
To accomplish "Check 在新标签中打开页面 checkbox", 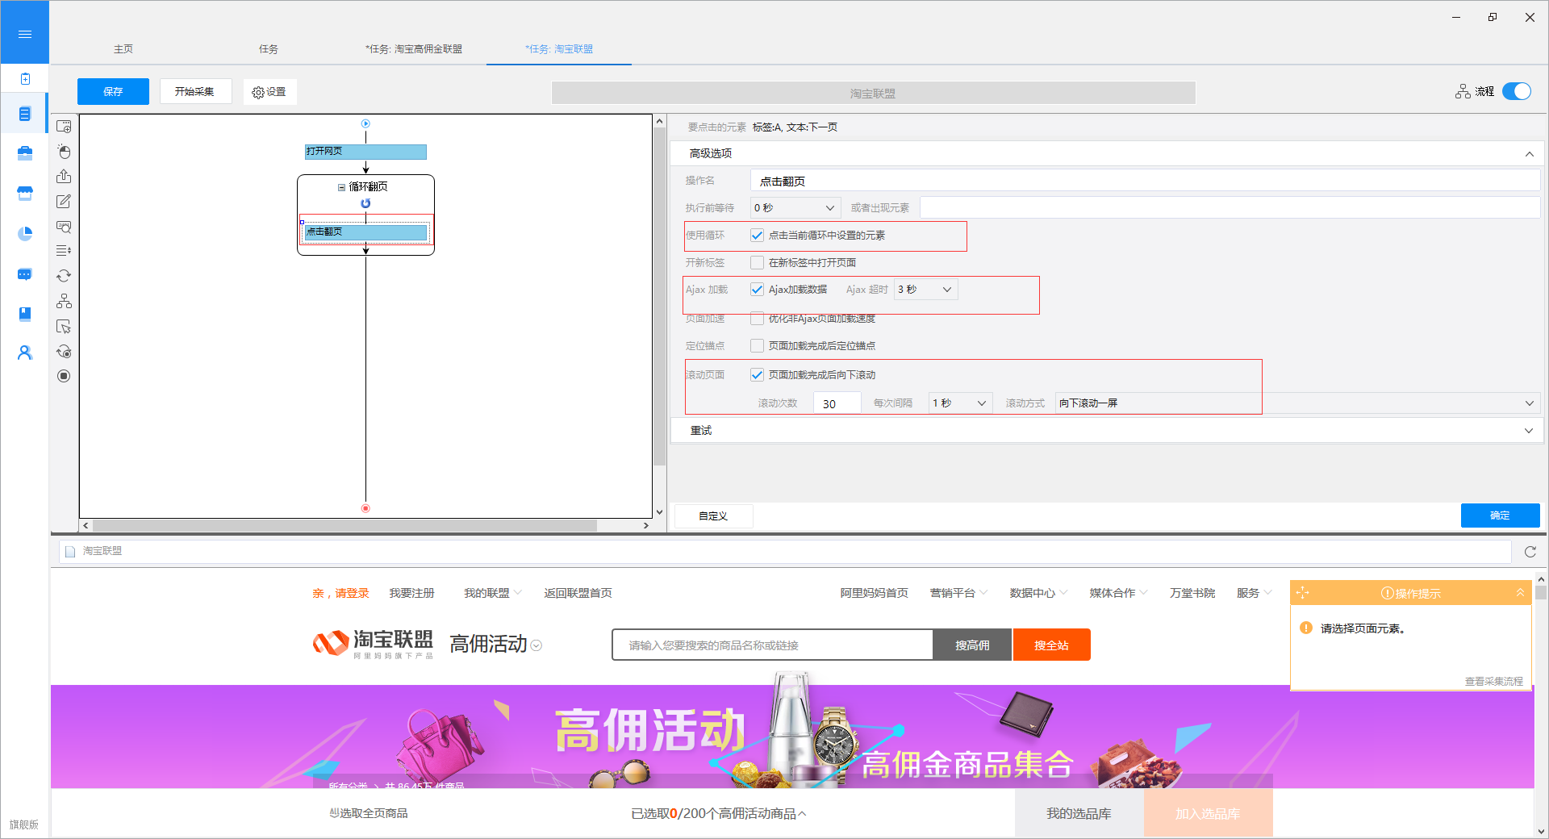I will (757, 263).
